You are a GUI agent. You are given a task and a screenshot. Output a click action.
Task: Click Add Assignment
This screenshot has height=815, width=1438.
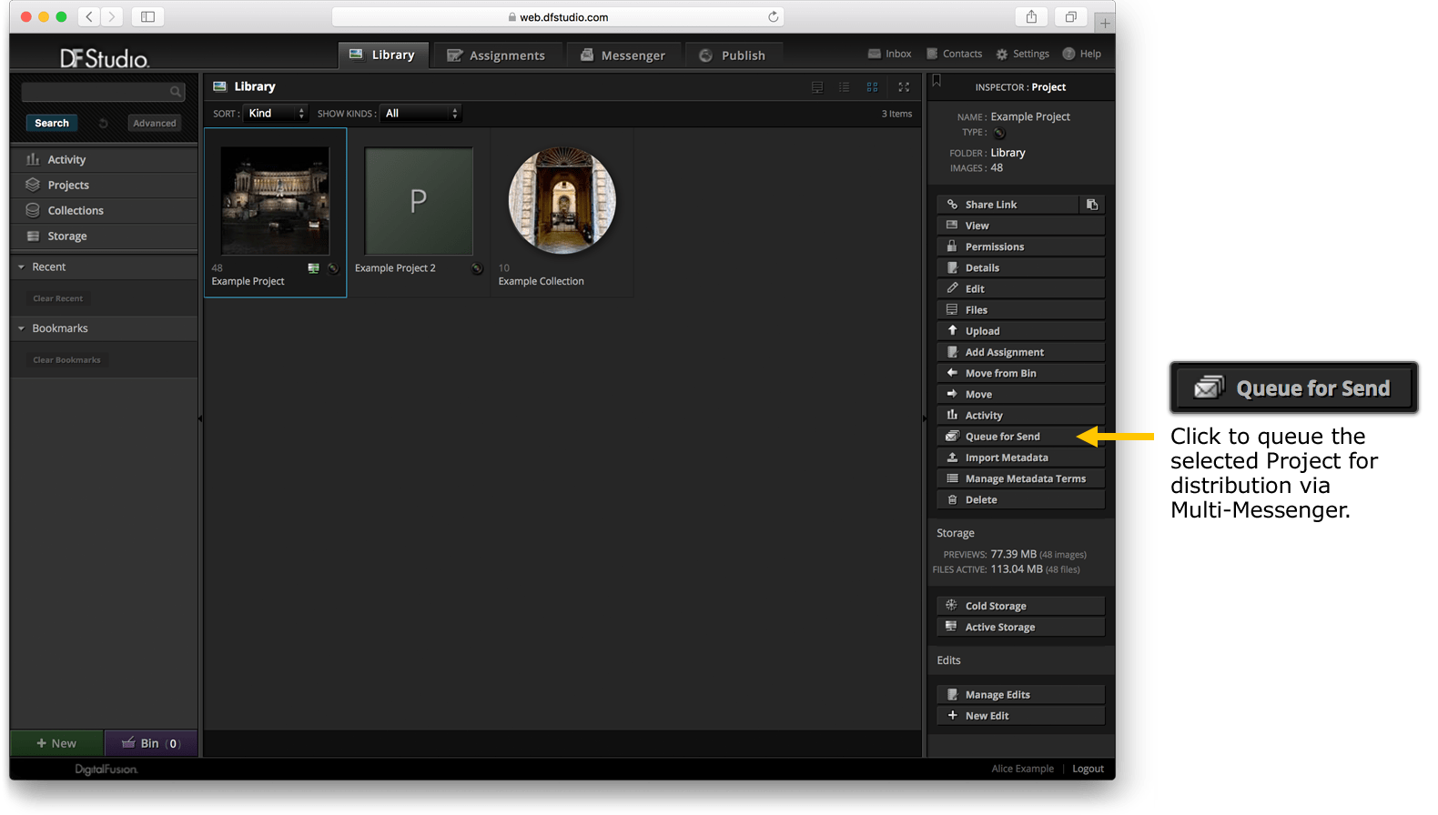click(x=1020, y=352)
